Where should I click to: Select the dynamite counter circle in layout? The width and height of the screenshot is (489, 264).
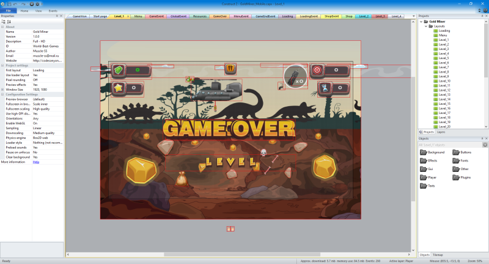tap(295, 76)
